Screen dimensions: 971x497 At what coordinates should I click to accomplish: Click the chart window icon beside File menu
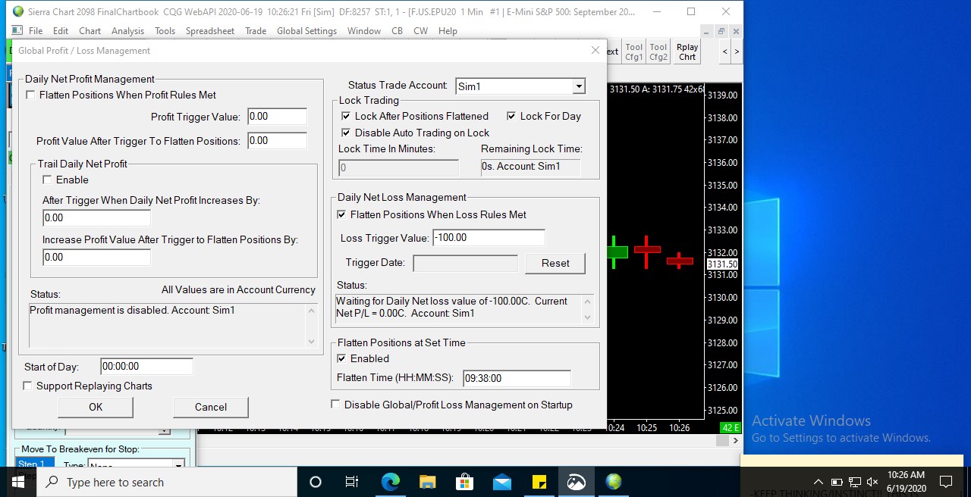(17, 30)
